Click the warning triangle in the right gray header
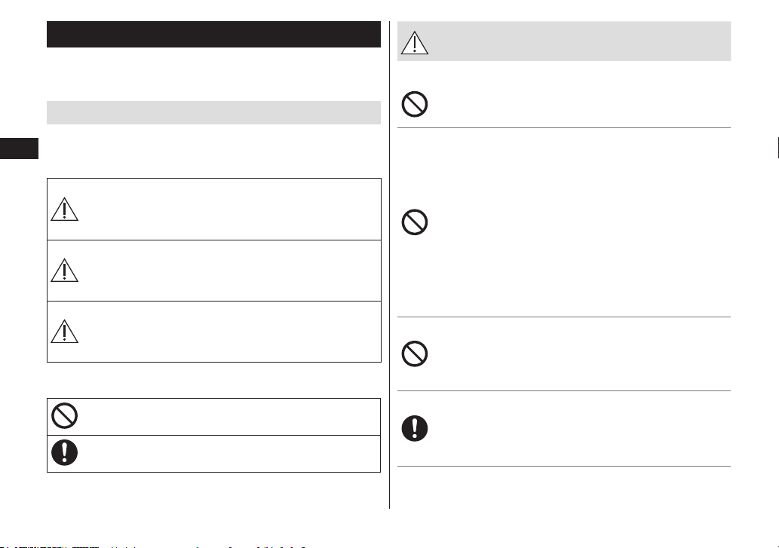This screenshot has height=548, width=779. click(414, 43)
